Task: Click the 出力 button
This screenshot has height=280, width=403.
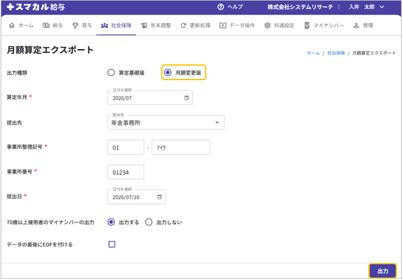Action: (x=383, y=271)
